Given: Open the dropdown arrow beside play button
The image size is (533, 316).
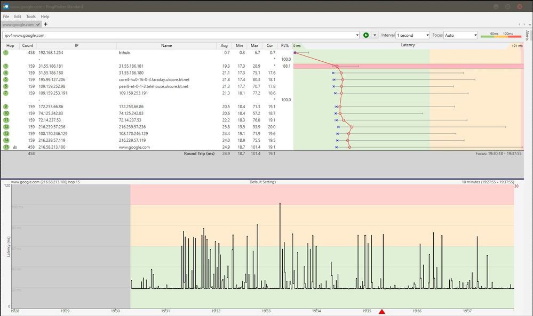Looking at the screenshot, I should click(375, 35).
